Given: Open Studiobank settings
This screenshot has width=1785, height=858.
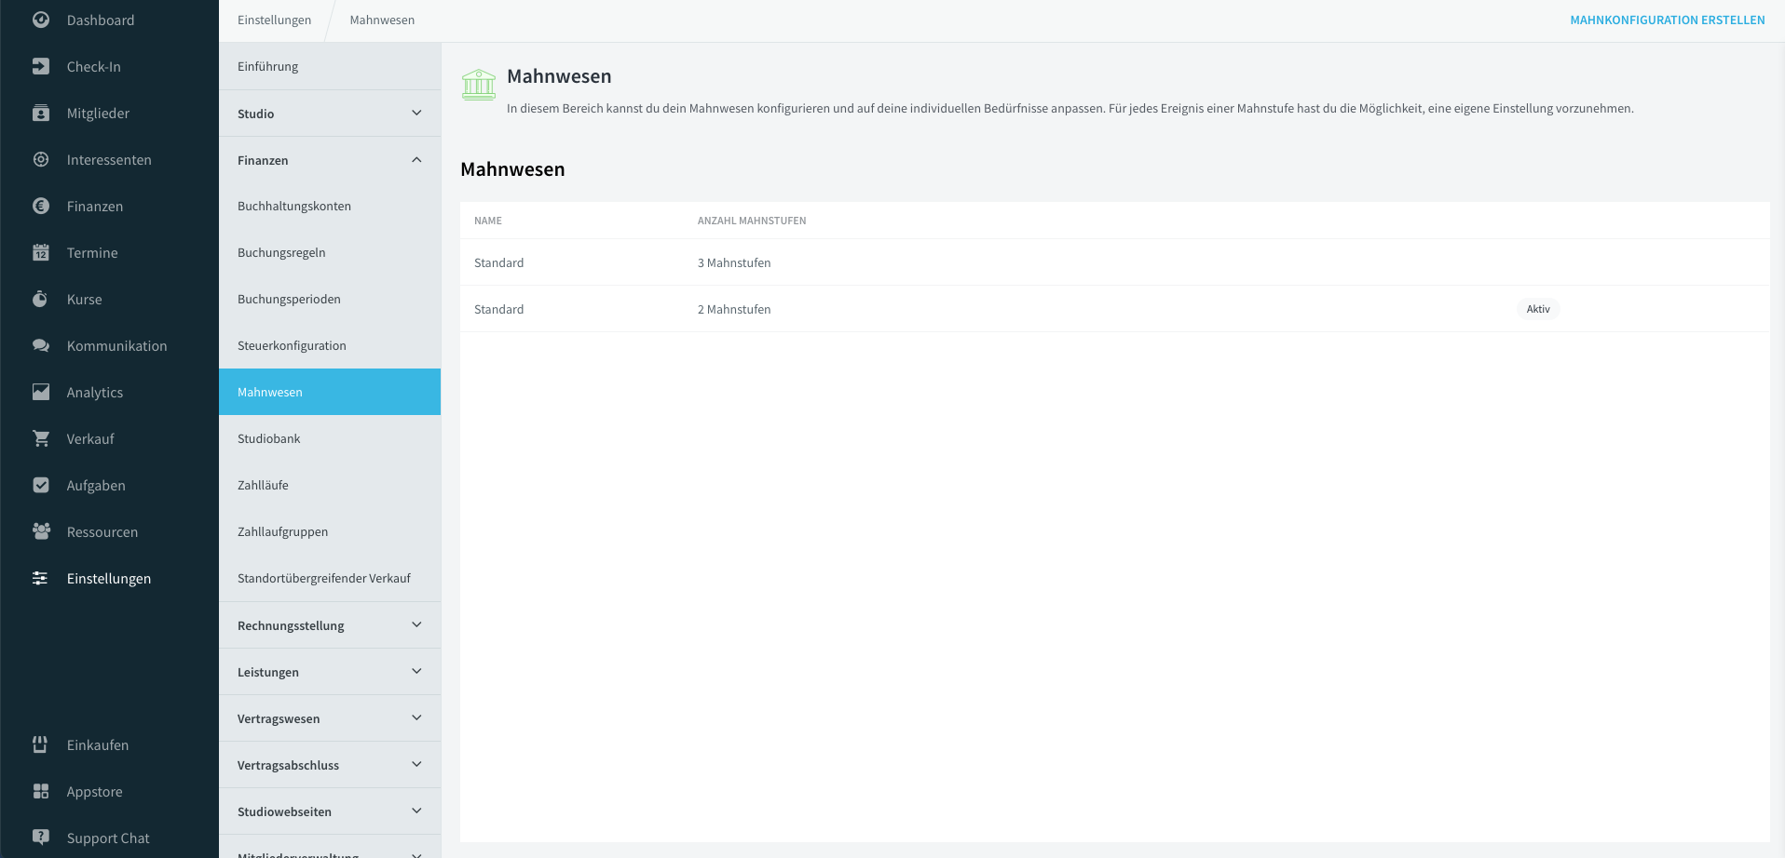Looking at the screenshot, I should pyautogui.click(x=330, y=438).
